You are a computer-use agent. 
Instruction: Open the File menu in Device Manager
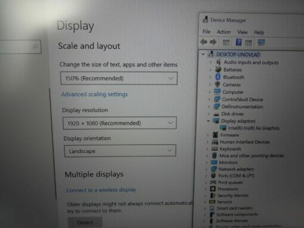(206, 32)
